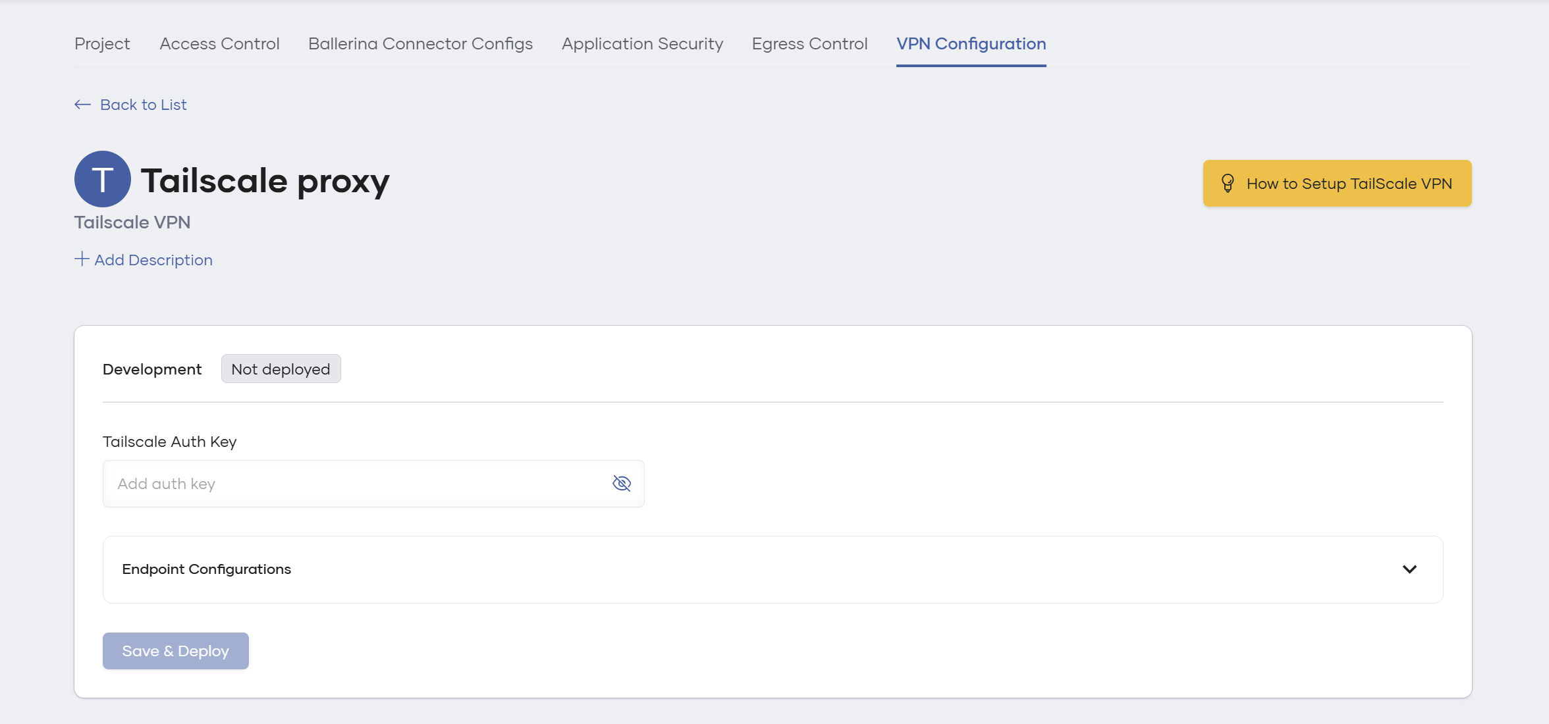
Task: Click the Development environment label
Action: pos(152,369)
